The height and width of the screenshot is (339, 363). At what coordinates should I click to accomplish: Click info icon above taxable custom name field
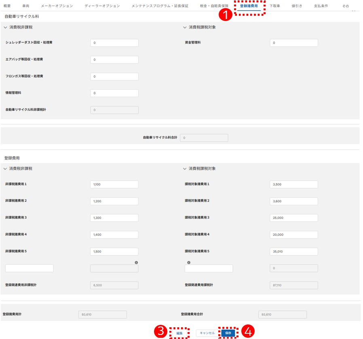pos(189,263)
